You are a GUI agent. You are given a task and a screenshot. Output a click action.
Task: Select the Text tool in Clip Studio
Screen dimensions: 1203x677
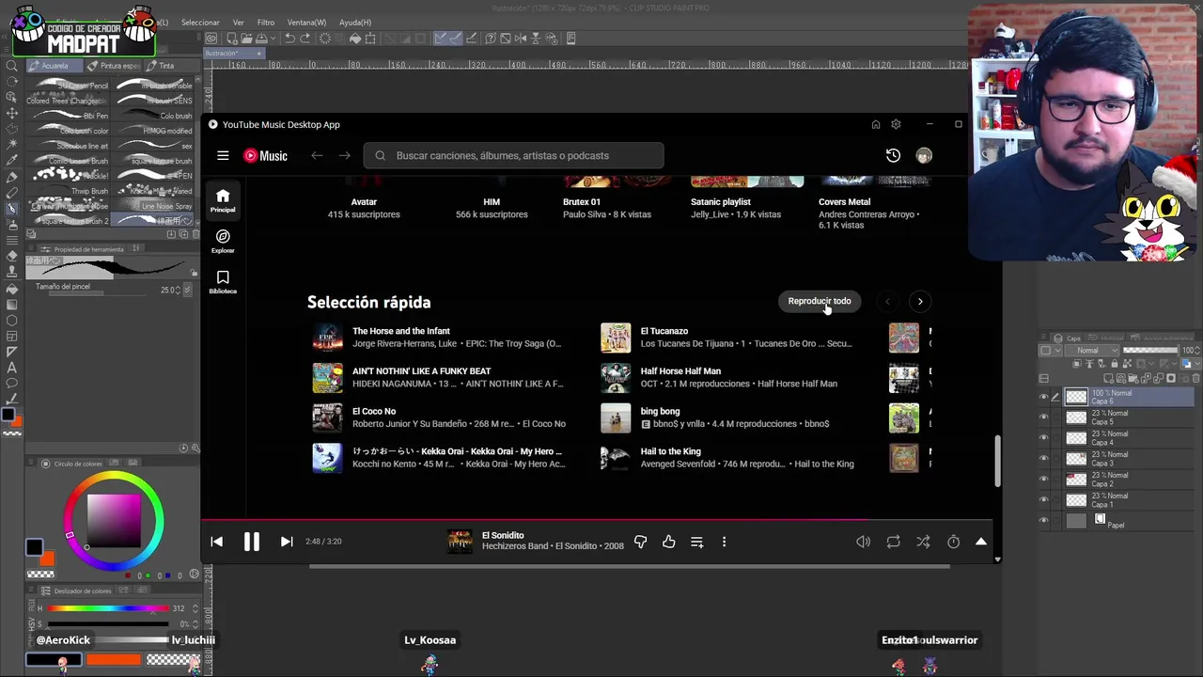11,368
